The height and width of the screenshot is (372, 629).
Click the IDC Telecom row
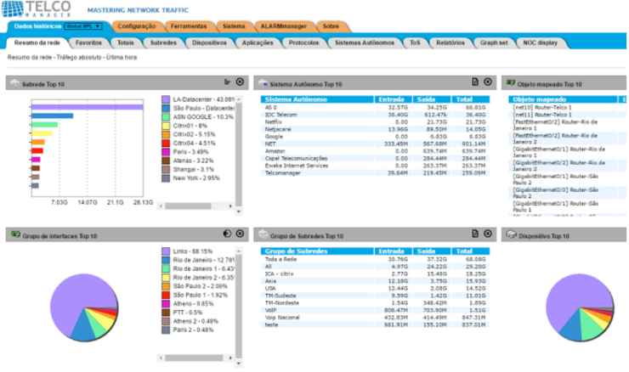pyautogui.click(x=375, y=115)
